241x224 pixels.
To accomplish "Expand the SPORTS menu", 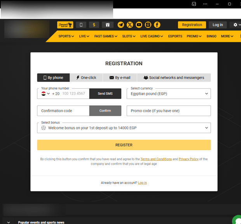I will tap(66, 36).
